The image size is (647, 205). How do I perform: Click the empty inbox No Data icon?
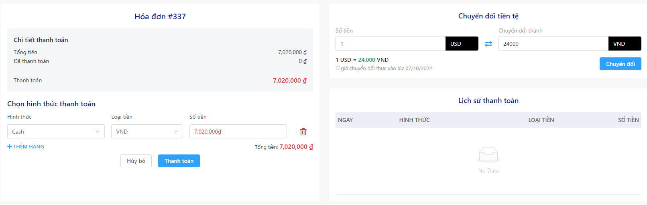(488, 155)
